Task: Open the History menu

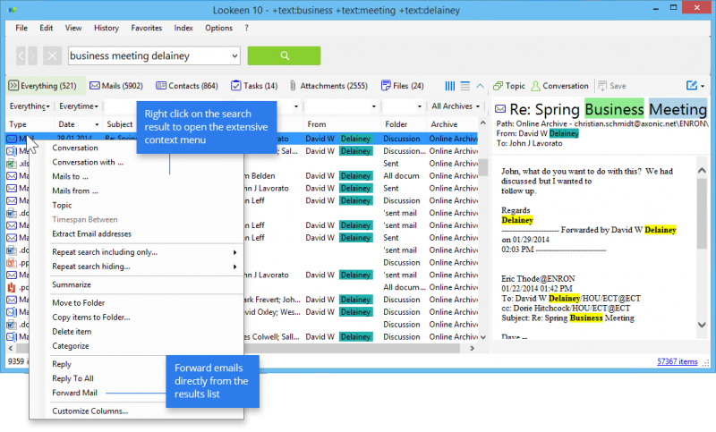Action: point(107,28)
